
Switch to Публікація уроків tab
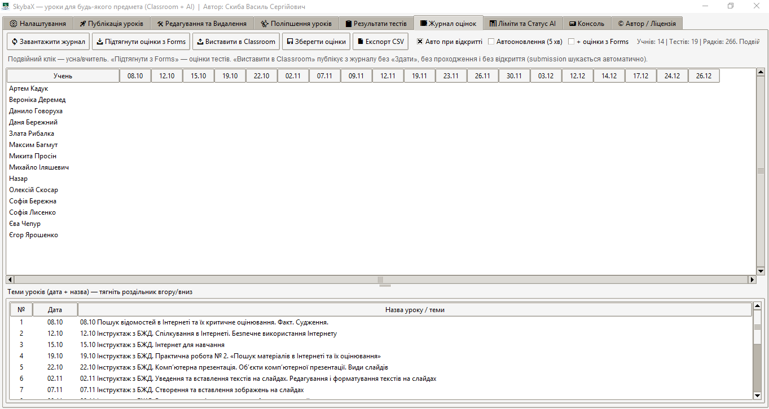click(112, 23)
